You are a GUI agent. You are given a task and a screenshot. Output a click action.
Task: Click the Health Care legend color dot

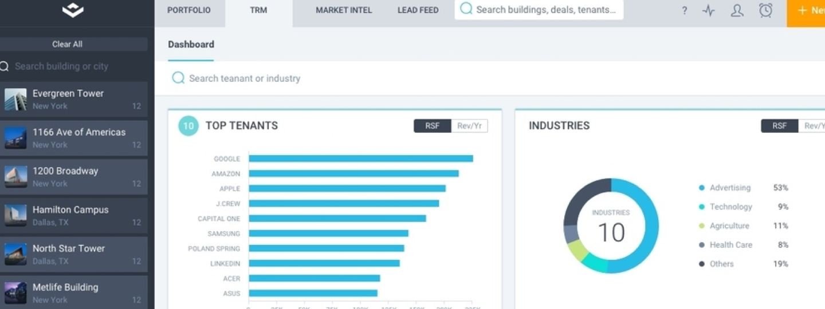(x=702, y=245)
